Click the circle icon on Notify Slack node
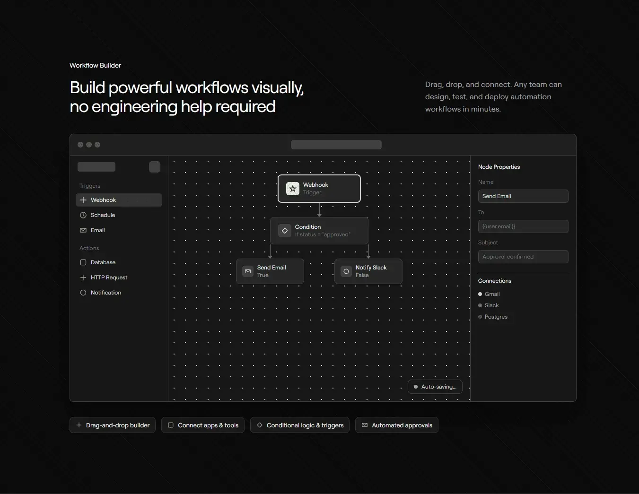This screenshot has width=639, height=494. click(346, 271)
